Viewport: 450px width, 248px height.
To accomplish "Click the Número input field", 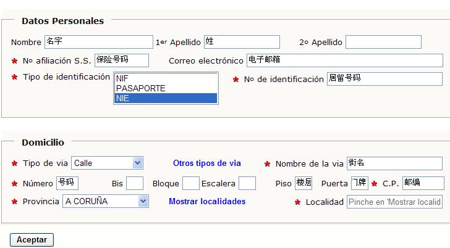I will [x=67, y=183].
